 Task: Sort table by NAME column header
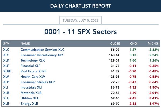pyautogui.click(x=25, y=43)
